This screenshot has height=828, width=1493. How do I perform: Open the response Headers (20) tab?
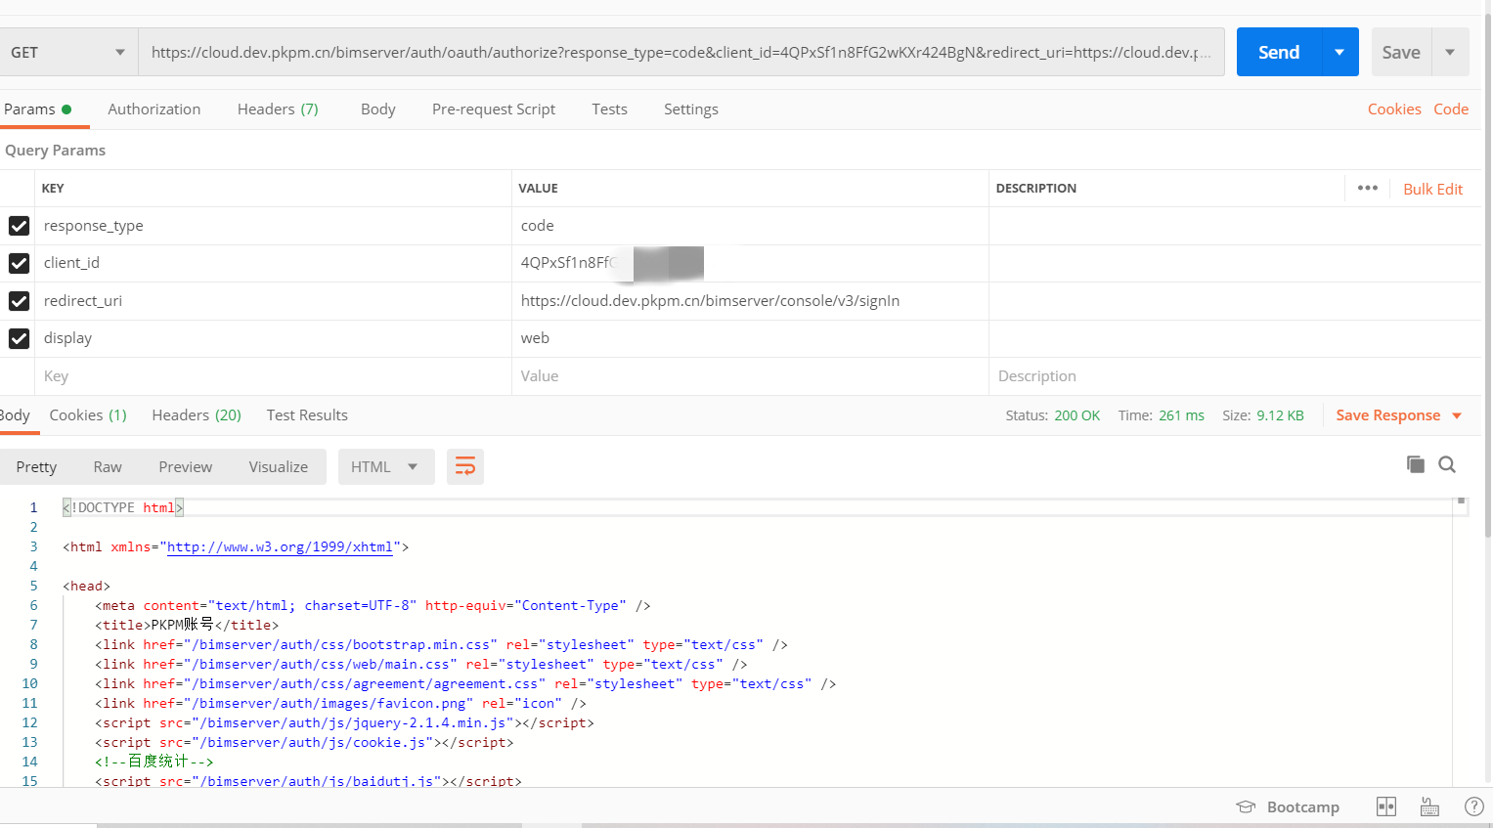[196, 414]
